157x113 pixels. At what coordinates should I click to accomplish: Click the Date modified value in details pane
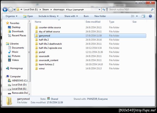pos(55,103)
